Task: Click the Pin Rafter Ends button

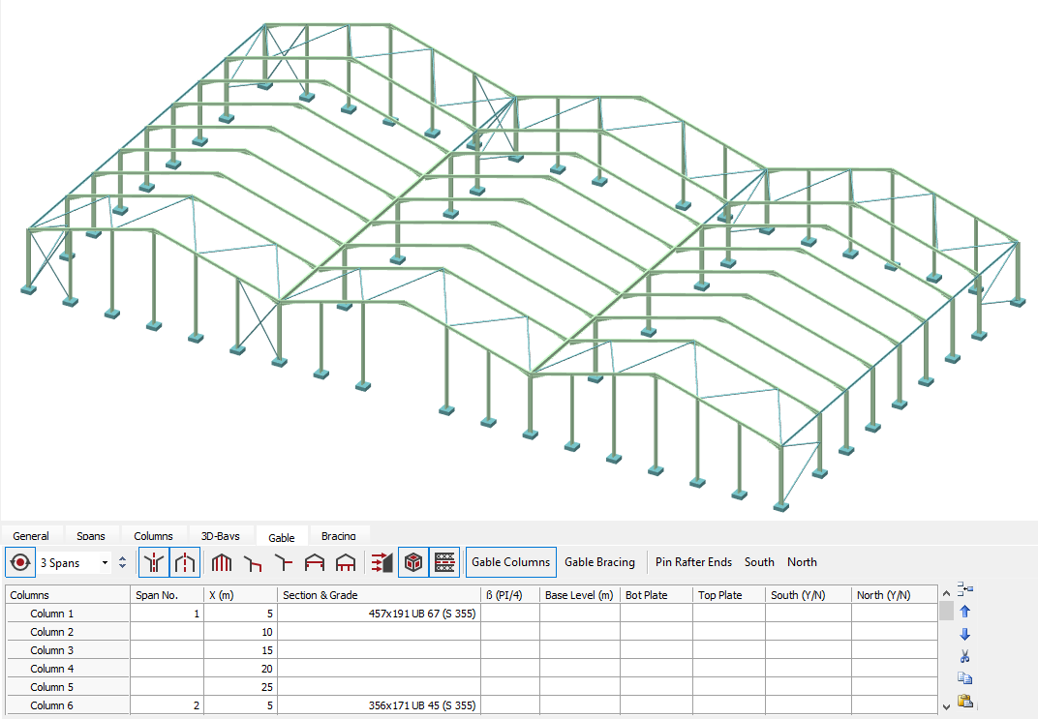Action: pos(693,562)
